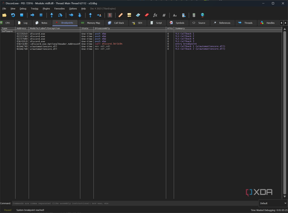Click the Paused status indicator
The image size is (288, 213).
[8, 210]
